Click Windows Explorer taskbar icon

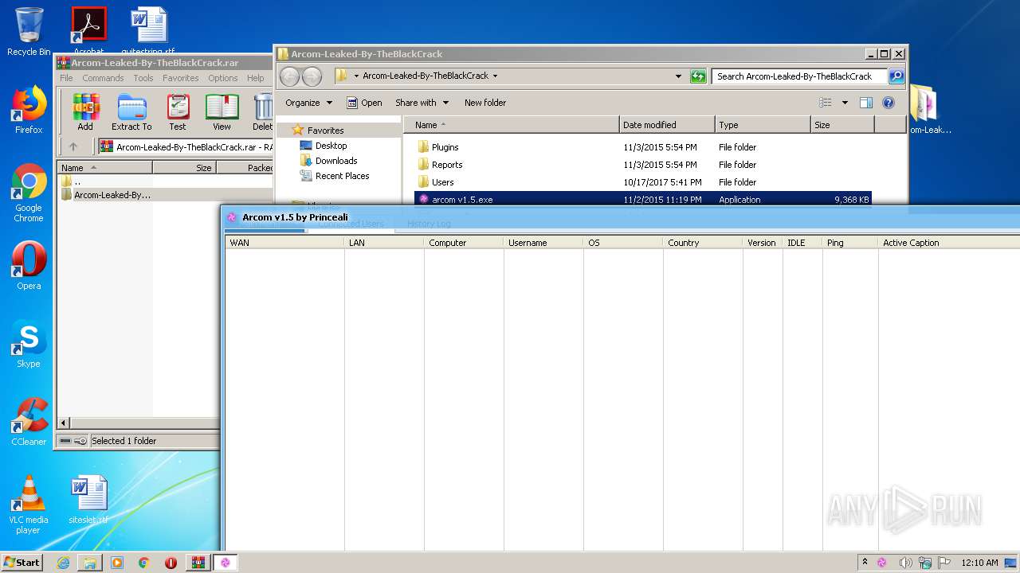[90, 563]
